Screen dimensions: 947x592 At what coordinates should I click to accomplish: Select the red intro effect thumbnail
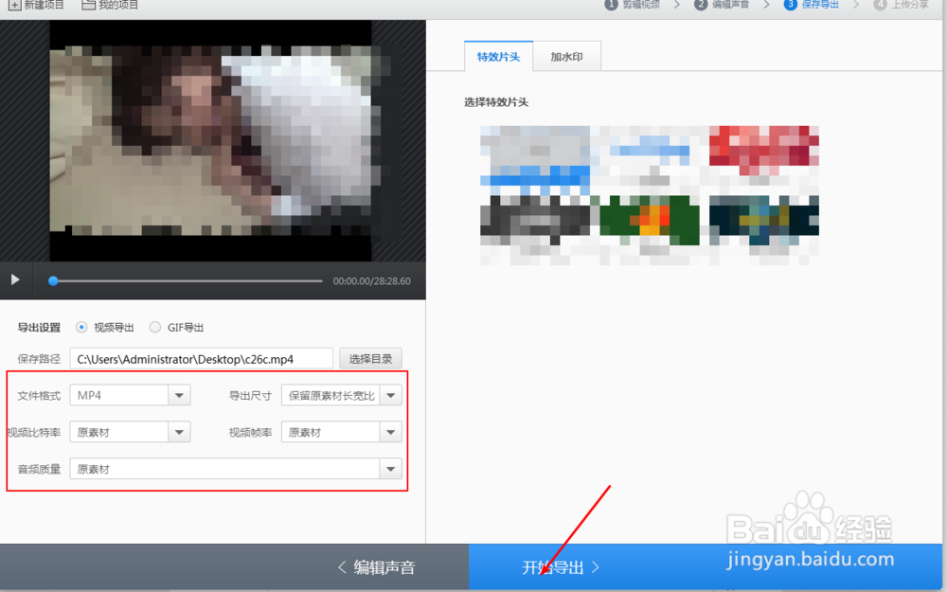tap(763, 150)
